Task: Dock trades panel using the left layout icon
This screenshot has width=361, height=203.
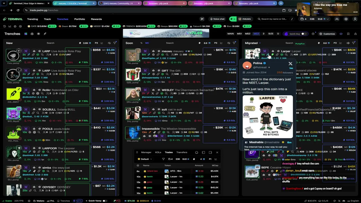Action: 203,153
